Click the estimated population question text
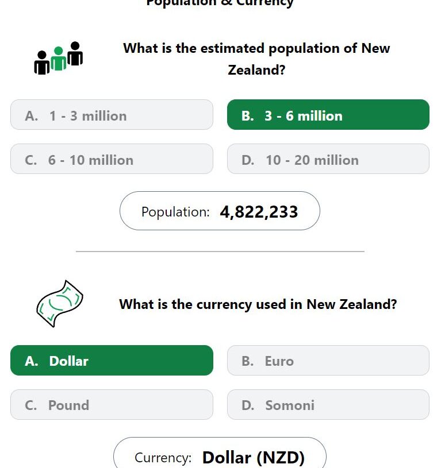Viewport: 441px width, 468px height. (256, 59)
